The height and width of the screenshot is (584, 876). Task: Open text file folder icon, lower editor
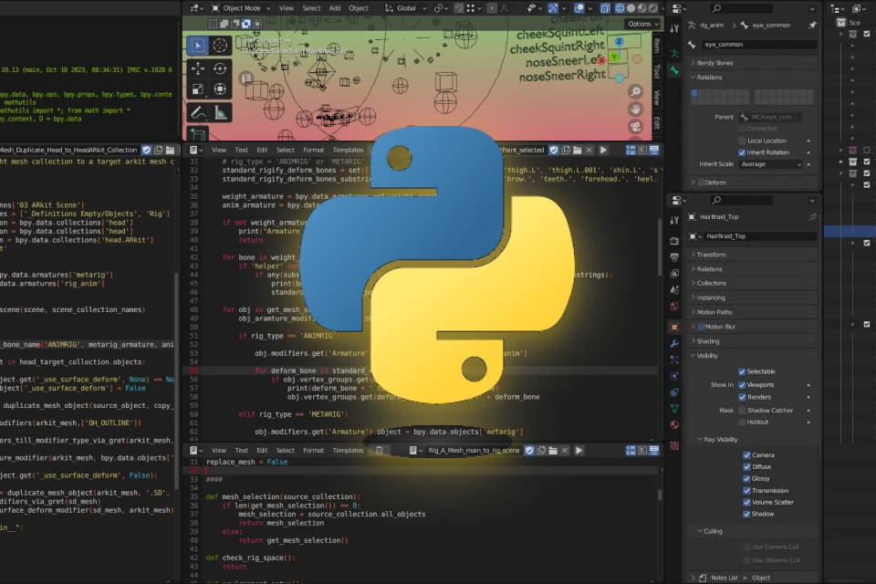point(553,451)
